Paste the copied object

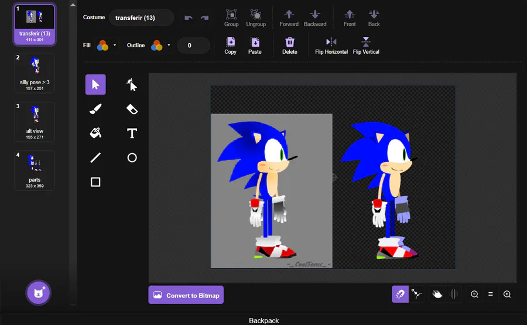tap(255, 46)
